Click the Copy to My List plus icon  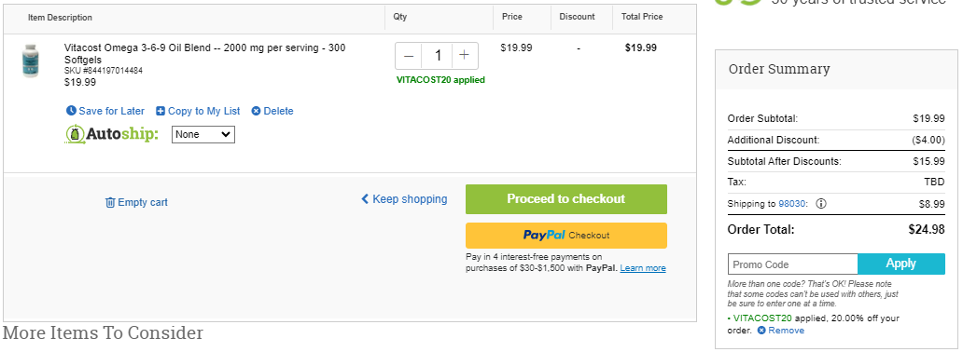pyautogui.click(x=161, y=112)
